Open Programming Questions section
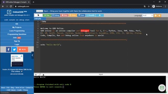This screenshot has width=168, height=94. 17,34
